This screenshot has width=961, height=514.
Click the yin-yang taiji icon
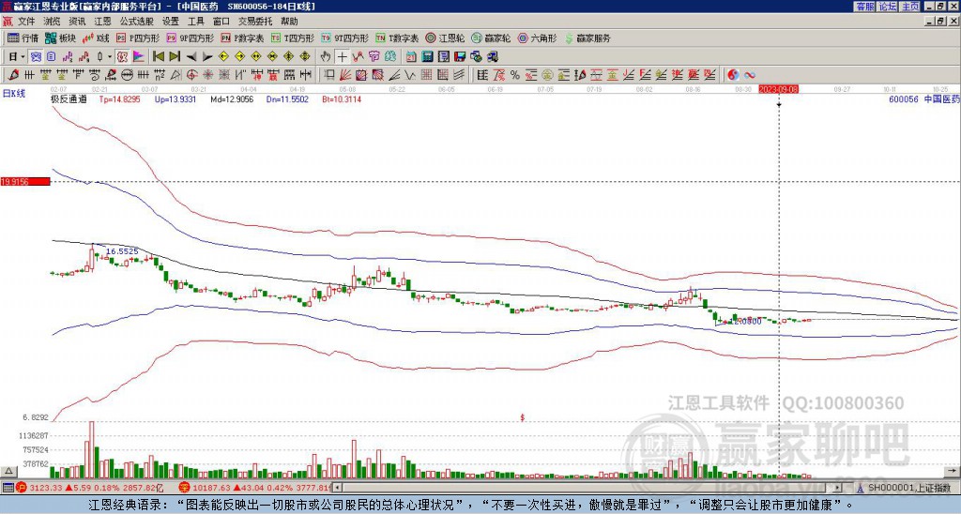click(733, 75)
